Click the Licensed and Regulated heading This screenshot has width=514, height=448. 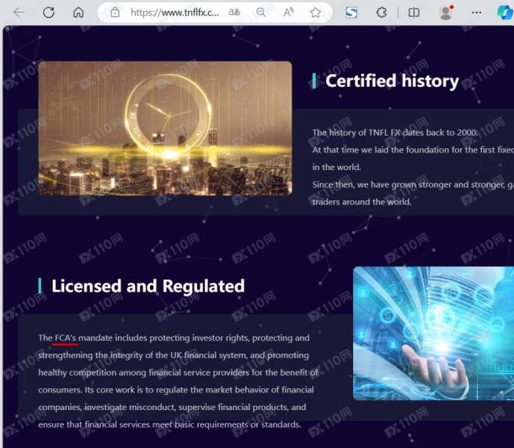click(x=147, y=286)
